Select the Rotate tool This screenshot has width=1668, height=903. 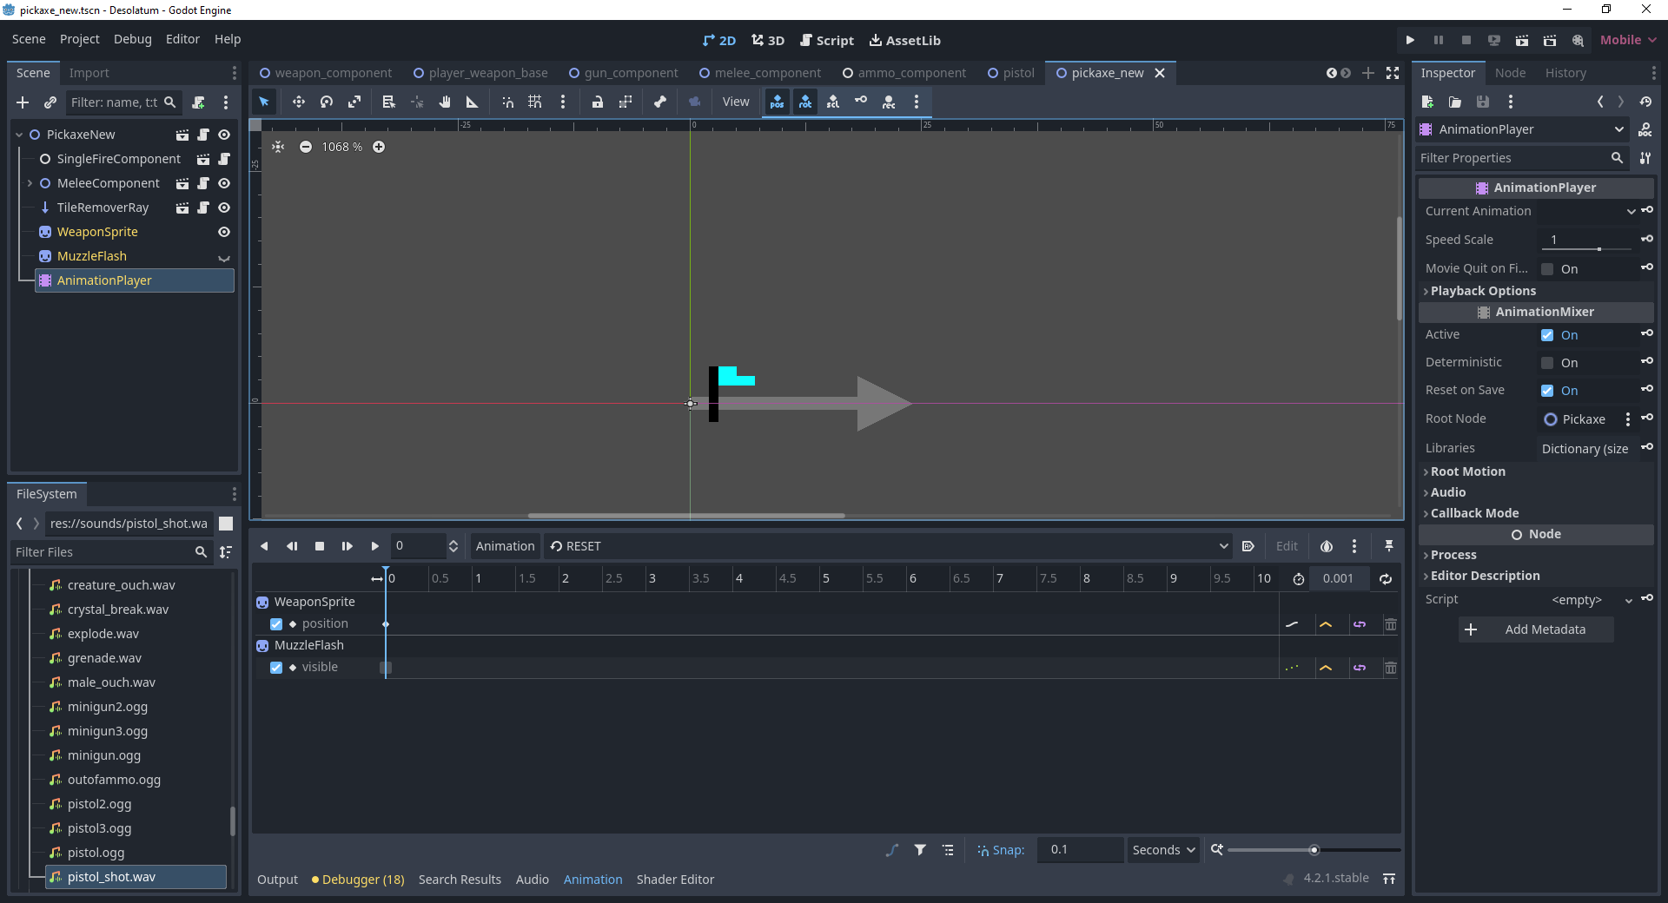click(x=327, y=102)
